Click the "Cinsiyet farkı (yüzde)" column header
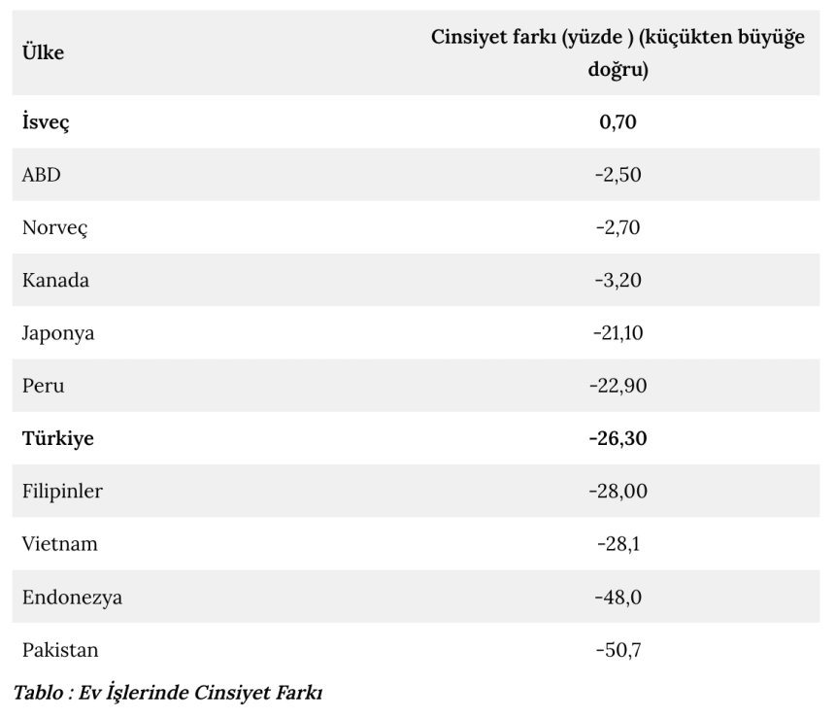835x718 pixels. pyautogui.click(x=618, y=54)
